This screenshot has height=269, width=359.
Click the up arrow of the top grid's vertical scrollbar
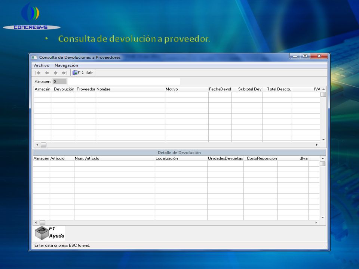[323, 89]
